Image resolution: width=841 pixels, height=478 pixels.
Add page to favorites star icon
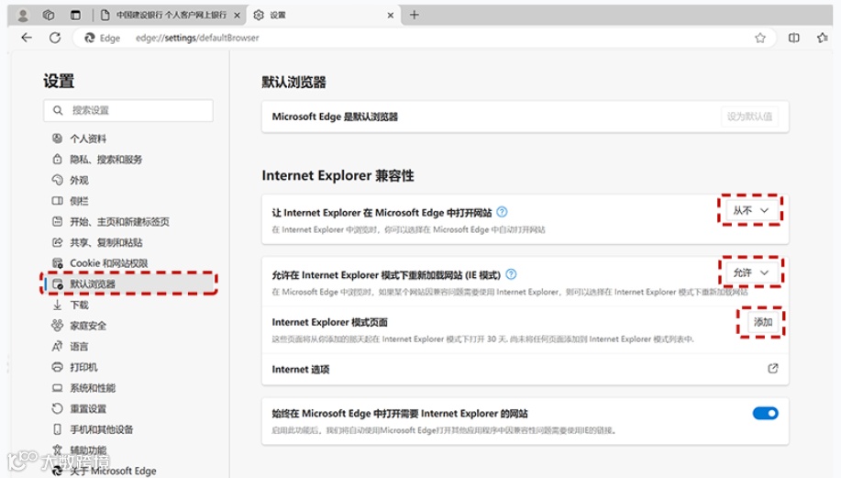point(760,38)
